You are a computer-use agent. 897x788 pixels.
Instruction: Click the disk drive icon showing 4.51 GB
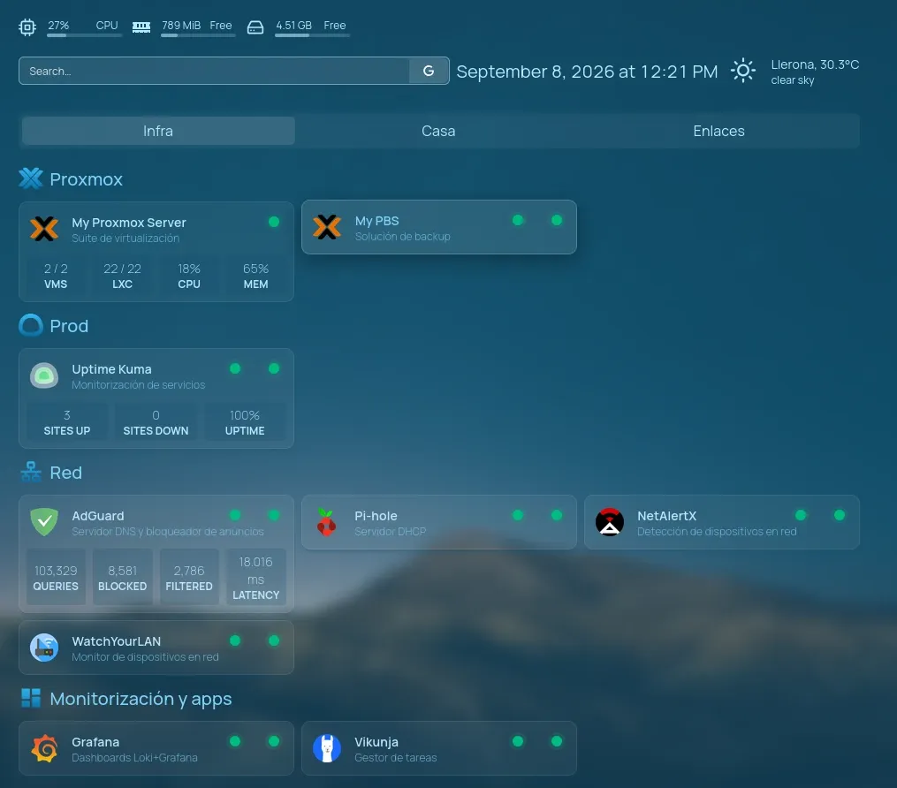pyautogui.click(x=255, y=27)
